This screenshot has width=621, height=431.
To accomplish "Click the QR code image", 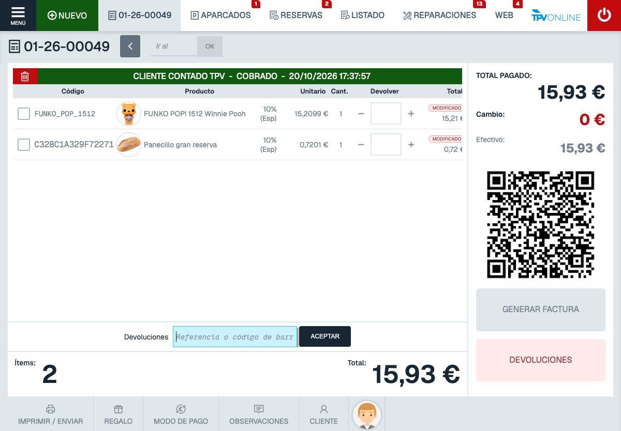I will [x=541, y=225].
